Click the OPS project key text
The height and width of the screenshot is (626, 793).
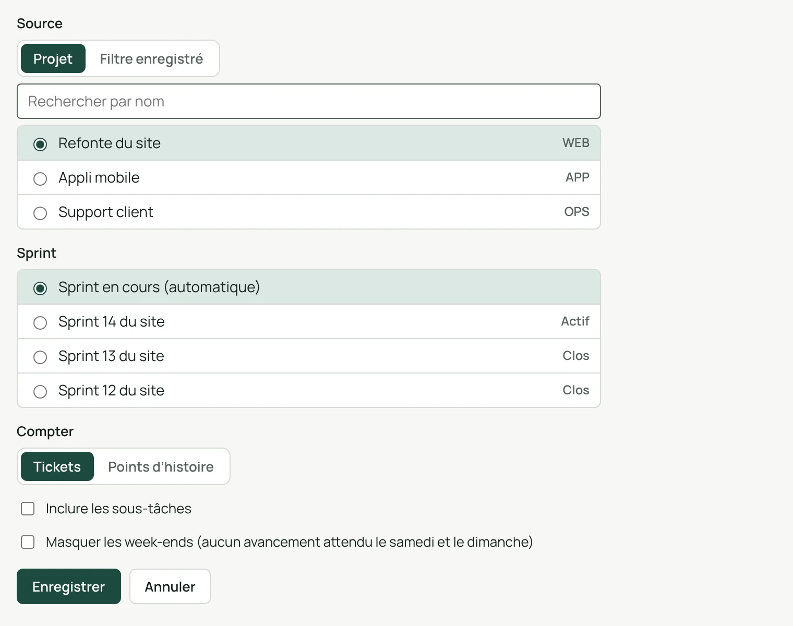(x=576, y=212)
